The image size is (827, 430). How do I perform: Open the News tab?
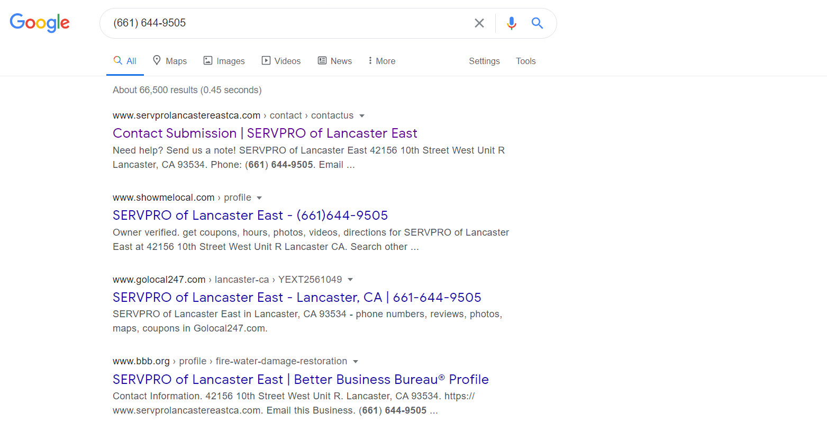(x=335, y=61)
